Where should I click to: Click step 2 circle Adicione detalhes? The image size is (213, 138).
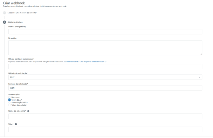coord(4,22)
